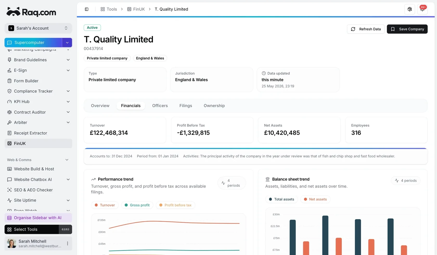
Task: Toggle Profit before tax series legend
Action: point(175,205)
